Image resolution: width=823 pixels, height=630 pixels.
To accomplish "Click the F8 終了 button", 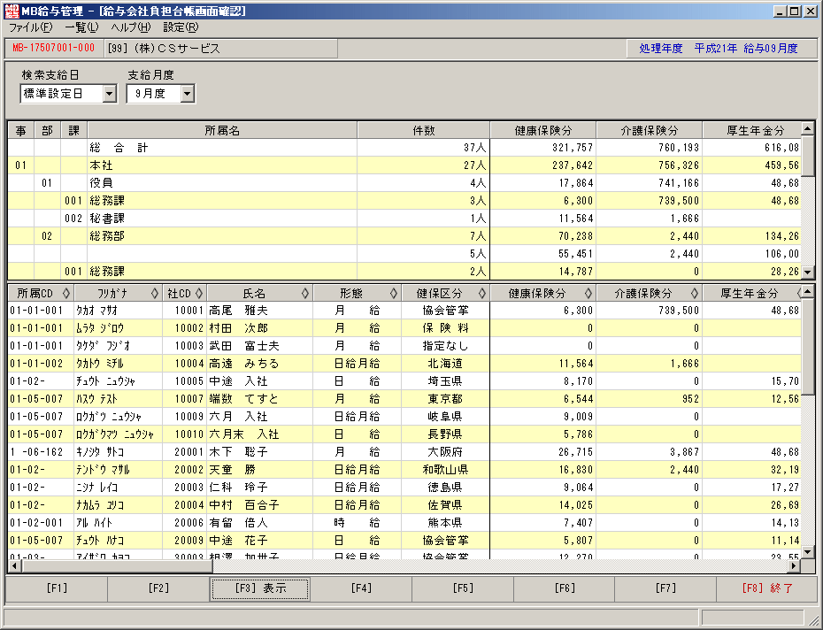I will coord(767,588).
